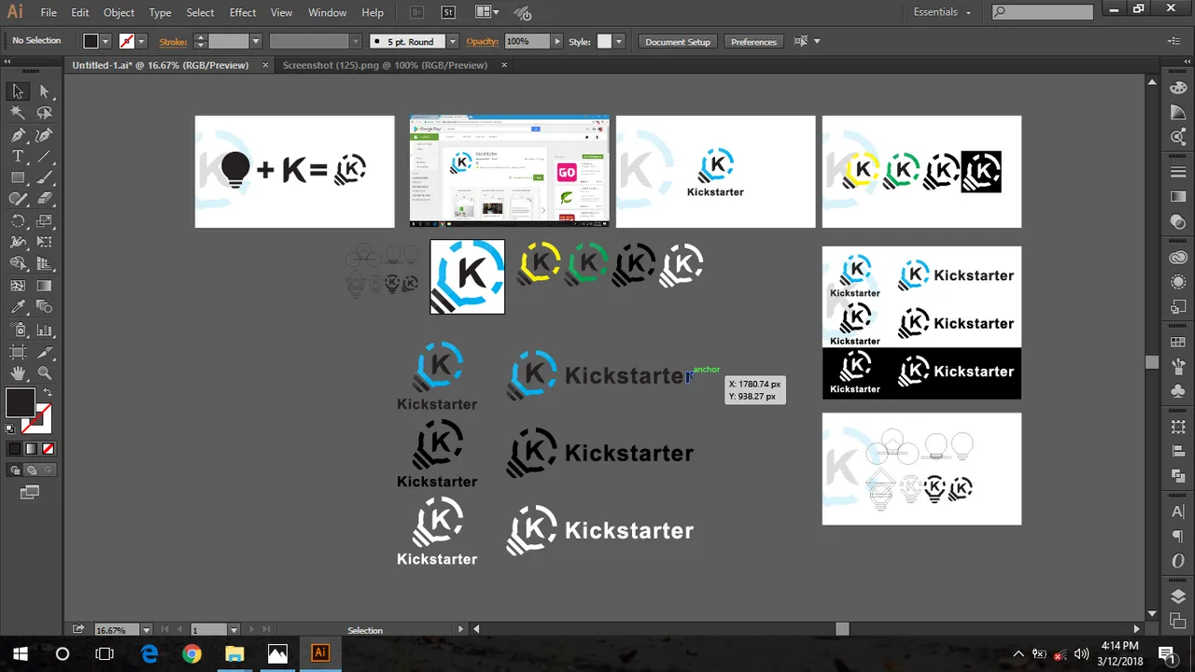
Task: Open the File menu
Action: pyautogui.click(x=49, y=12)
